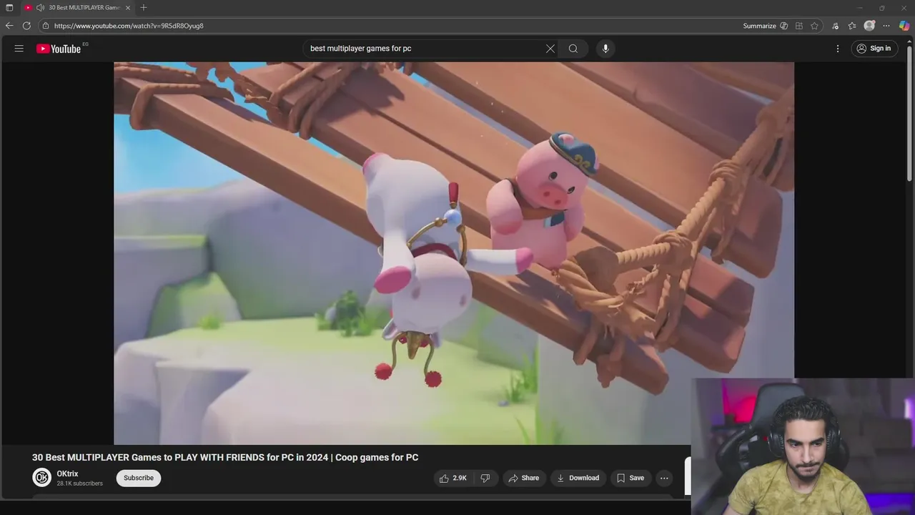This screenshot has height=515, width=915.
Task: Open YouTube settings three-dot menu
Action: [838, 49]
